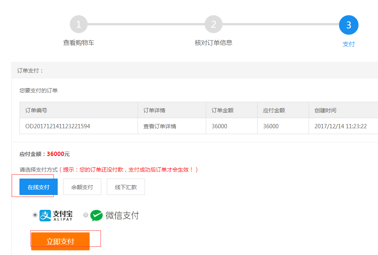Select the 支付宝 radio button
The width and height of the screenshot is (378, 255).
(x=35, y=215)
